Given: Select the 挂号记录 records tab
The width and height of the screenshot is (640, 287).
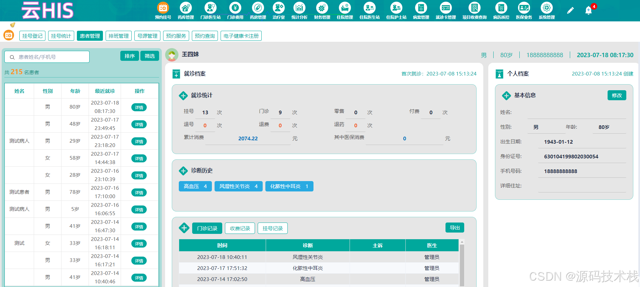Looking at the screenshot, I should click(x=273, y=228).
